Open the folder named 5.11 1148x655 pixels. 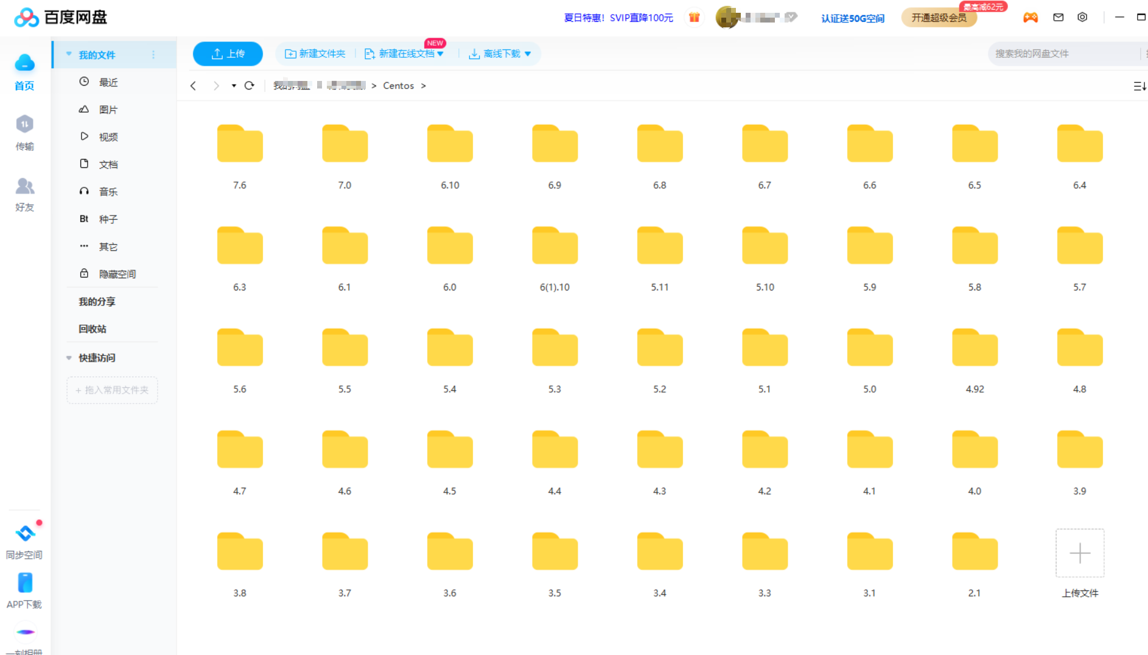click(x=659, y=246)
